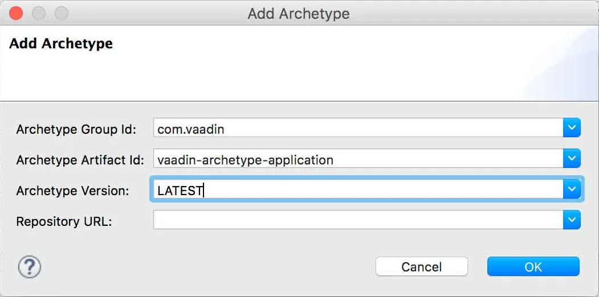Click the Archetype Group Id label
The image size is (599, 297).
point(76,130)
